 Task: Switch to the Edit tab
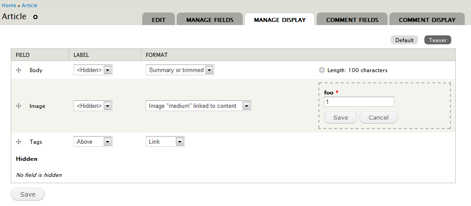159,20
